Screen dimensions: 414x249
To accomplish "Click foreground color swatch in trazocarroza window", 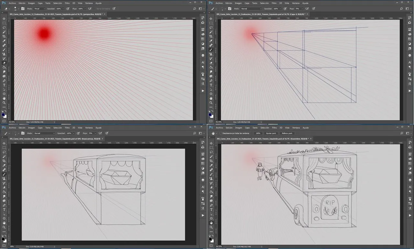I will (x=3, y=239).
